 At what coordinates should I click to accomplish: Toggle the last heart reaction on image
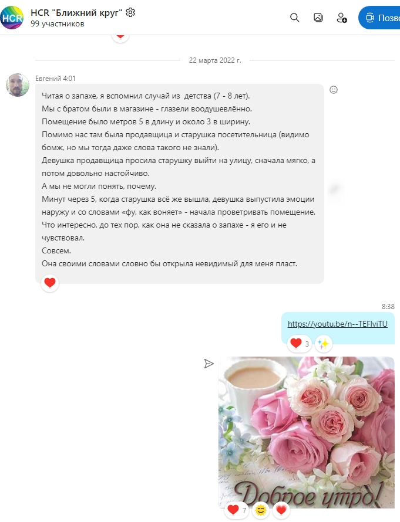pos(281,510)
